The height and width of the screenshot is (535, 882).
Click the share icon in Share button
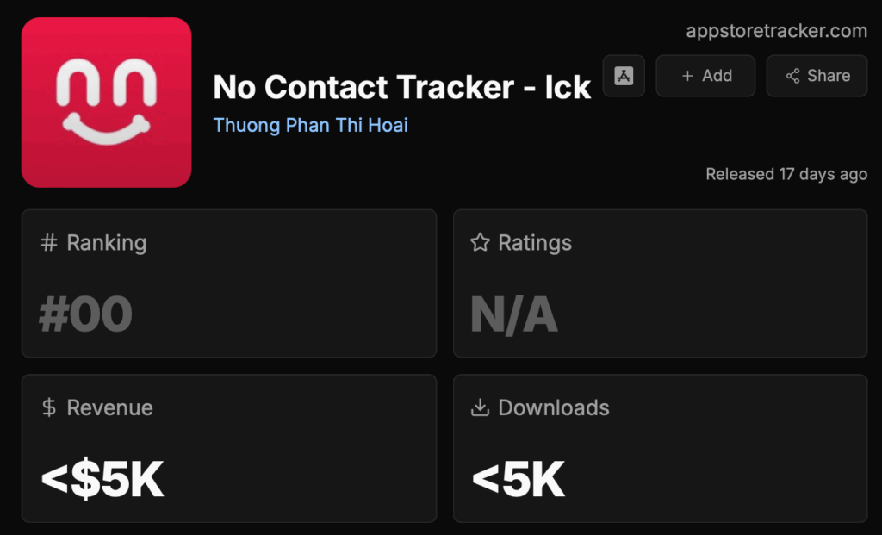(792, 76)
